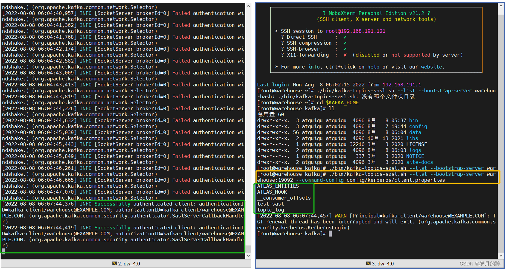Screen dimensions: 505x269
Task: Click the test-sasl topic name
Action: coord(271,204)
